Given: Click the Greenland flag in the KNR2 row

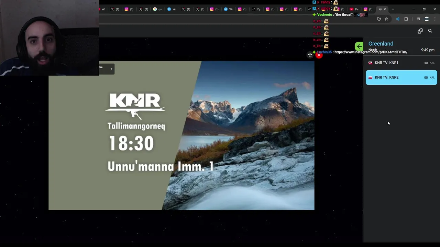Looking at the screenshot, I should 370,78.
